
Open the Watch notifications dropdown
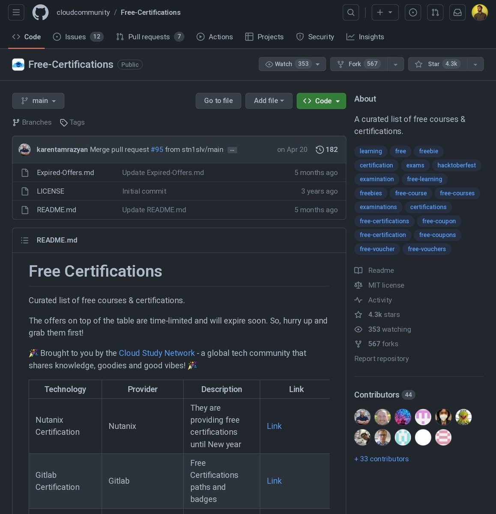tap(292, 64)
